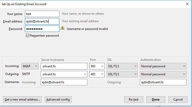This screenshot has height=107, width=192.
Task: Open the outgoing SSL/TLS dropdown
Action: 122,74
